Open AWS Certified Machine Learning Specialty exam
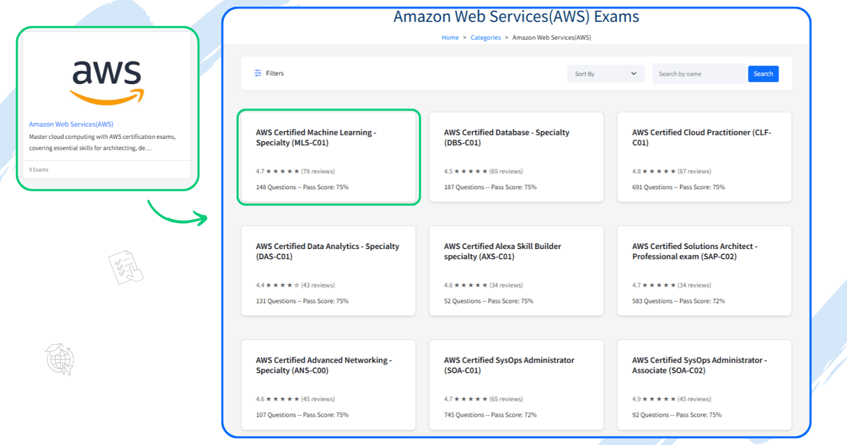 [x=316, y=138]
